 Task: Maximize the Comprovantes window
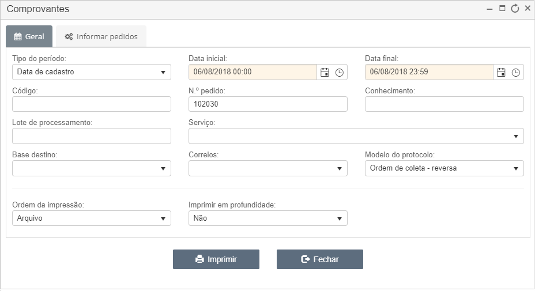coord(502,9)
